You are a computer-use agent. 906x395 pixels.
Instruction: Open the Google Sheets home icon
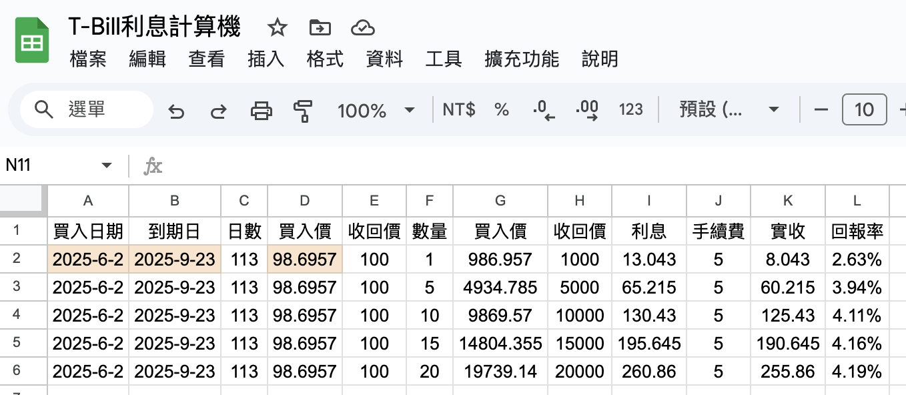32,41
